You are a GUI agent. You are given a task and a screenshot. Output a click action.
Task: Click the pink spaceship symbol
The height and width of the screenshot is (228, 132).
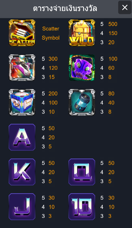[x=22, y=68]
